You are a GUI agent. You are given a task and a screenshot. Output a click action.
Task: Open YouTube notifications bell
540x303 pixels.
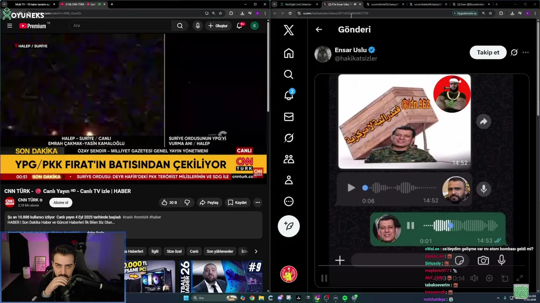pyautogui.click(x=240, y=26)
